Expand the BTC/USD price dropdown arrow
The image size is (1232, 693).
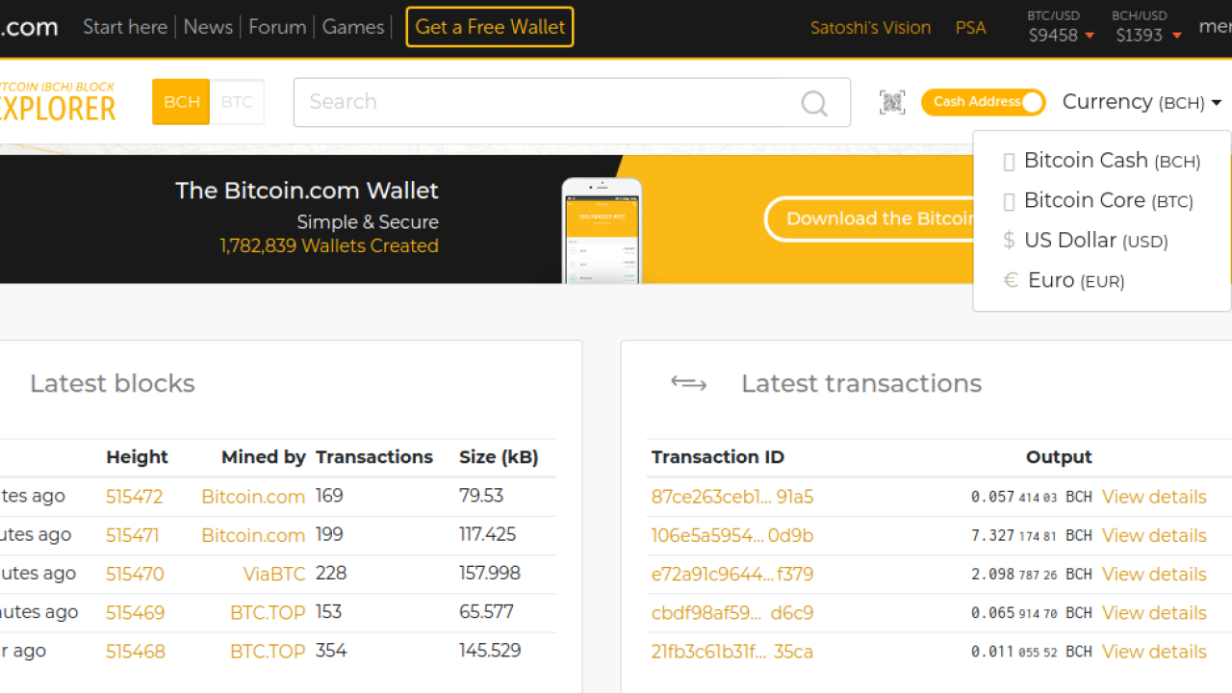tap(1090, 36)
